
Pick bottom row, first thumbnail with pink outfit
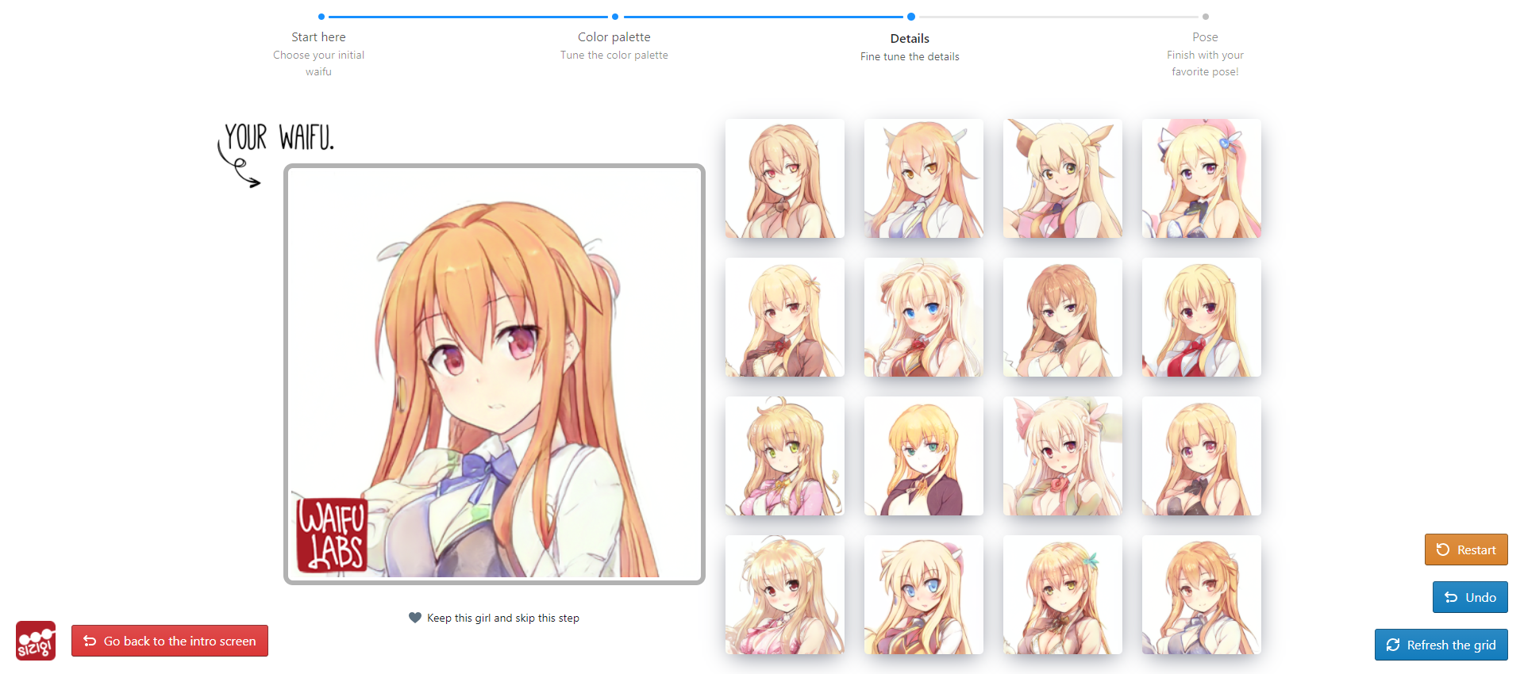(x=785, y=595)
